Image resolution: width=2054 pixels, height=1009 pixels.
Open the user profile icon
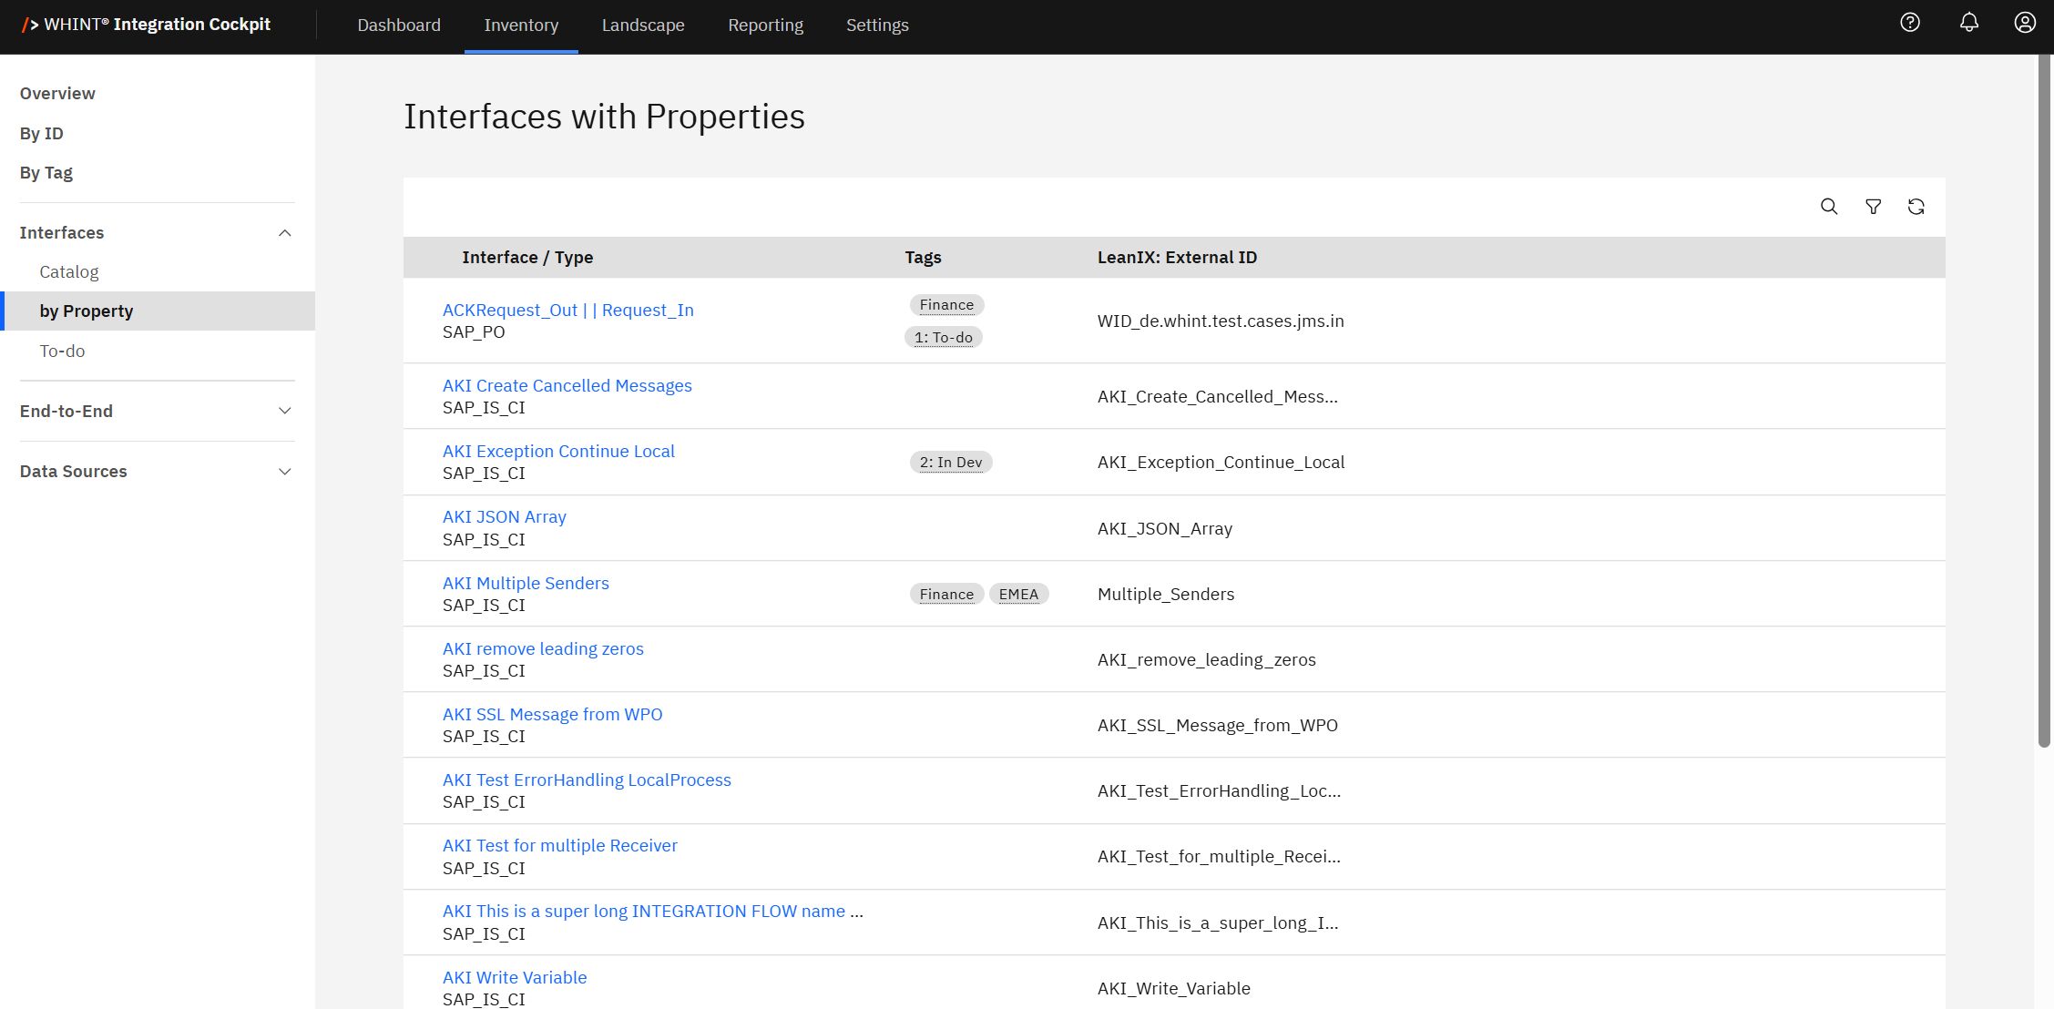click(x=2024, y=23)
